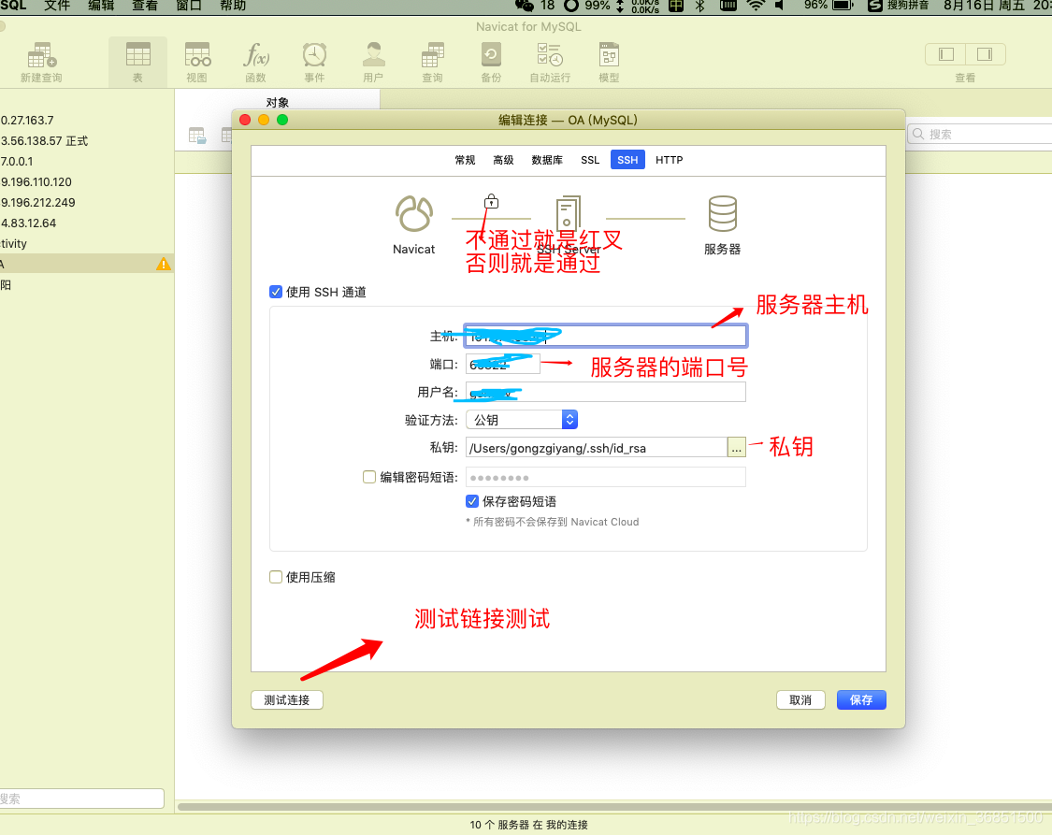
Task: Open the Edit (编辑) menu
Action: pos(101,6)
